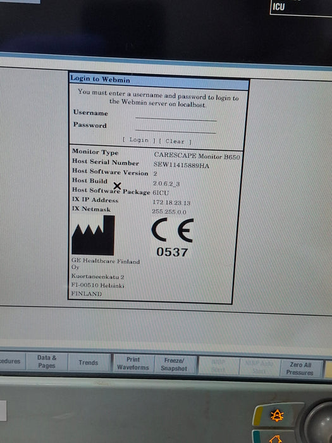Viewport: 332px width, 443px height.
Task: Open the Trends menu
Action: [x=89, y=363]
